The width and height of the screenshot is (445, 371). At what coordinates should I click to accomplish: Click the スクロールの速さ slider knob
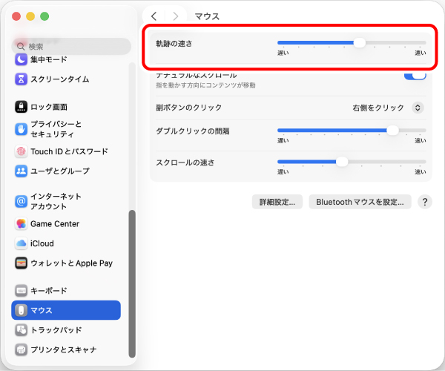pos(342,162)
